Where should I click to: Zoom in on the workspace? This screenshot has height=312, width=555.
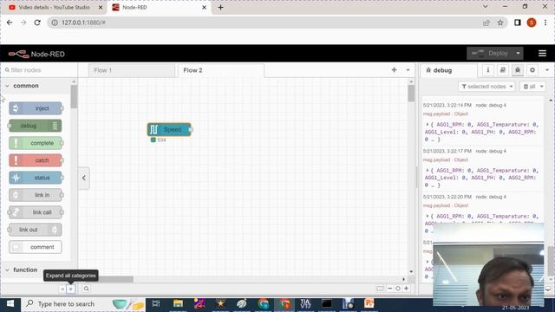(x=407, y=289)
